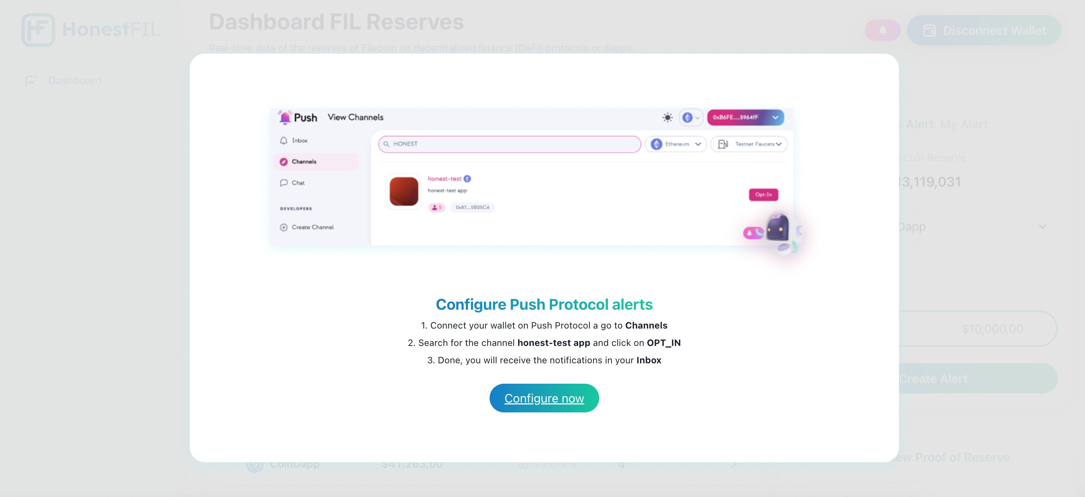Screen dimensions: 1085x497
Task: Click the Configure now button
Action: coord(544,398)
